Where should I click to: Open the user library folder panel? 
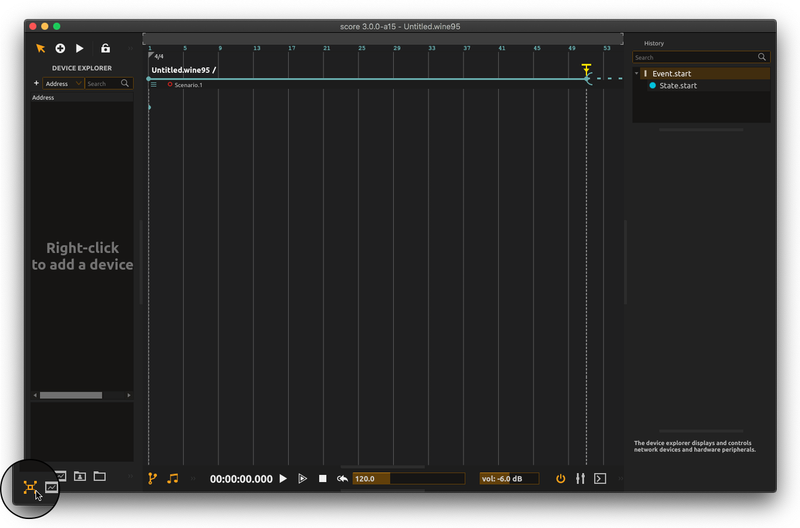(80, 476)
